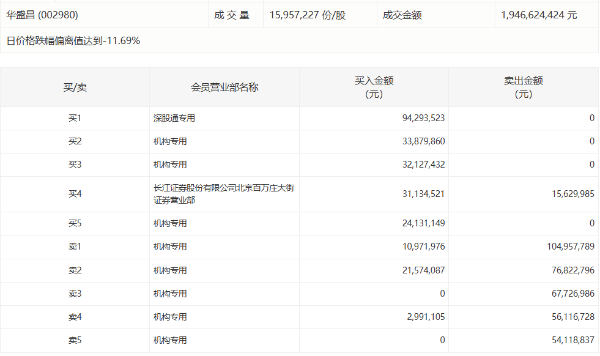Click the zero buy amount in 卖5 row
600x356 pixels.
pyautogui.click(x=442, y=340)
